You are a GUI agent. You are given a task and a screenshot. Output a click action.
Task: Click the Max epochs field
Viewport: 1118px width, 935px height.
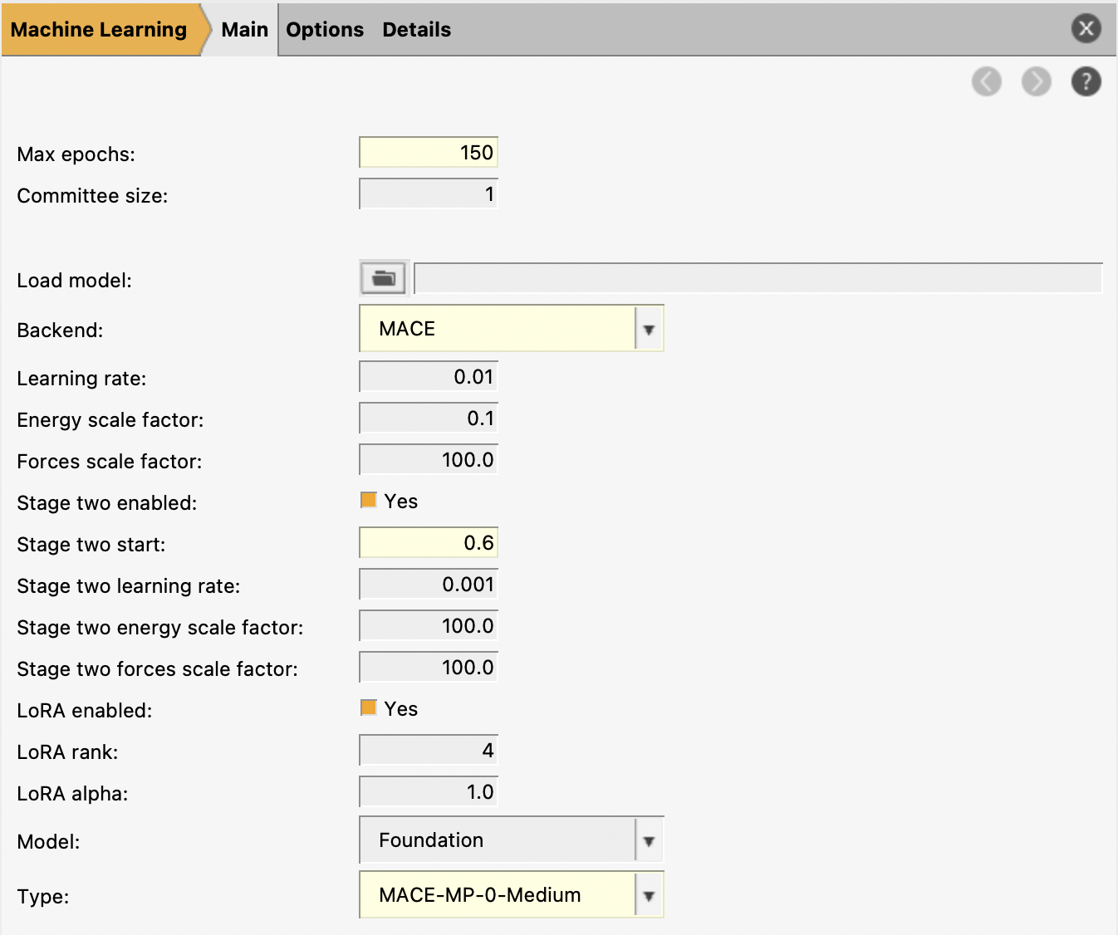429,153
